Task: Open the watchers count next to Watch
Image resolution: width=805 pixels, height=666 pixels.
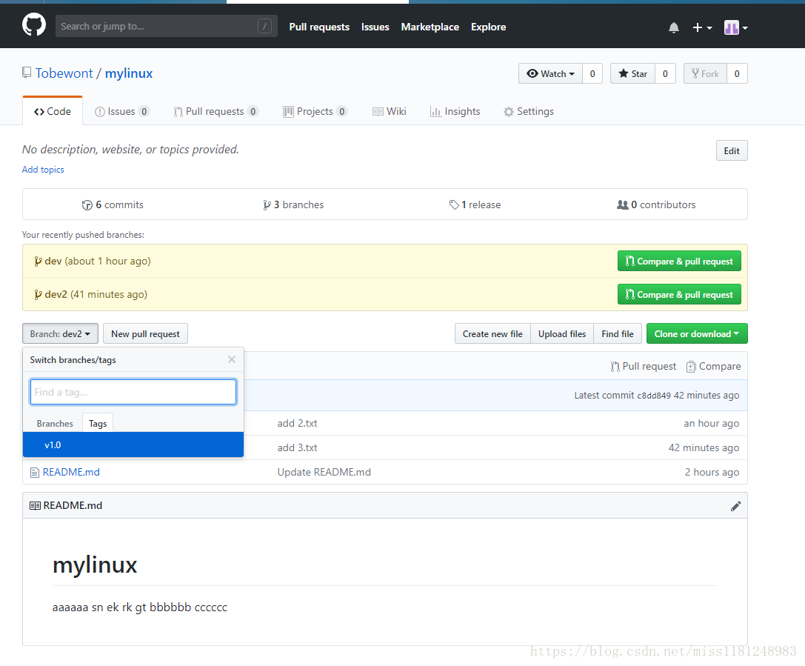Action: click(x=592, y=73)
